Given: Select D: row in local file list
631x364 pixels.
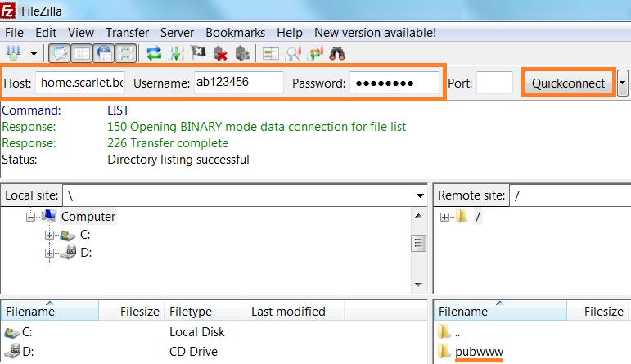Looking at the screenshot, I should (214, 352).
